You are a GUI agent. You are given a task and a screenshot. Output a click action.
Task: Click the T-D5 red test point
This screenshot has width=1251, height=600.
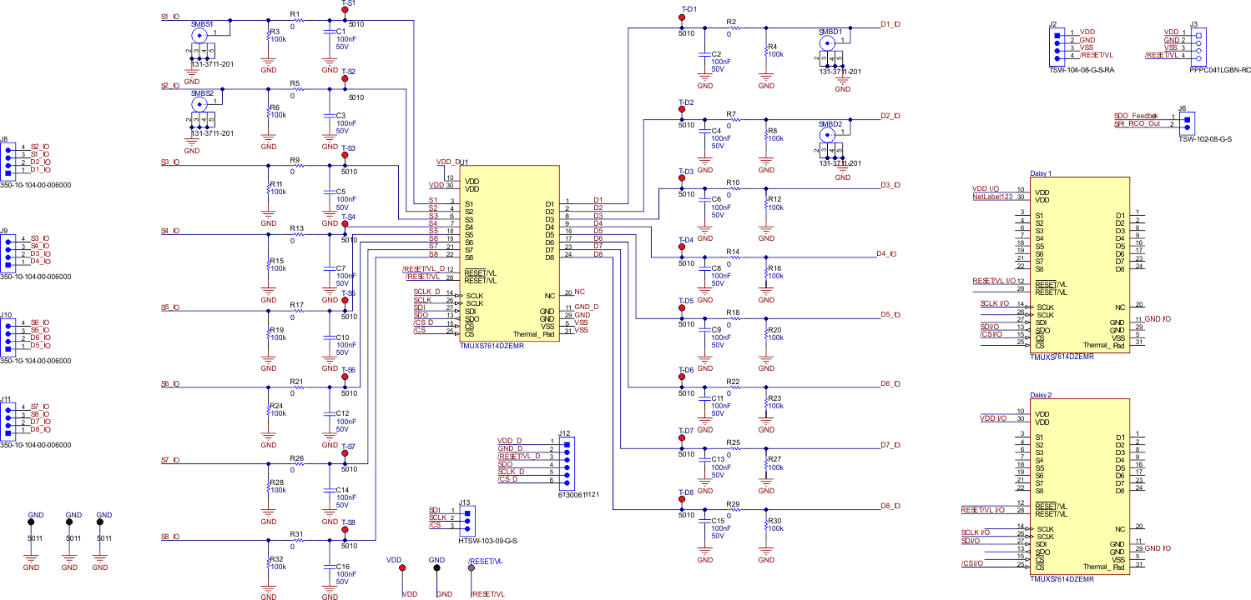coord(684,308)
